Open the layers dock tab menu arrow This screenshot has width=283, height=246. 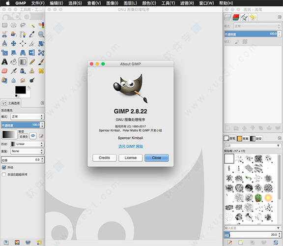[x=280, y=17]
